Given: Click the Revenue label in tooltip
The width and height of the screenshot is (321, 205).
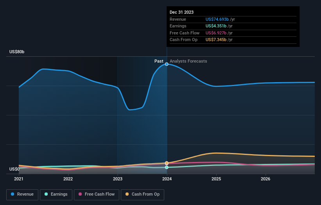Looking at the screenshot, I should [178, 19].
